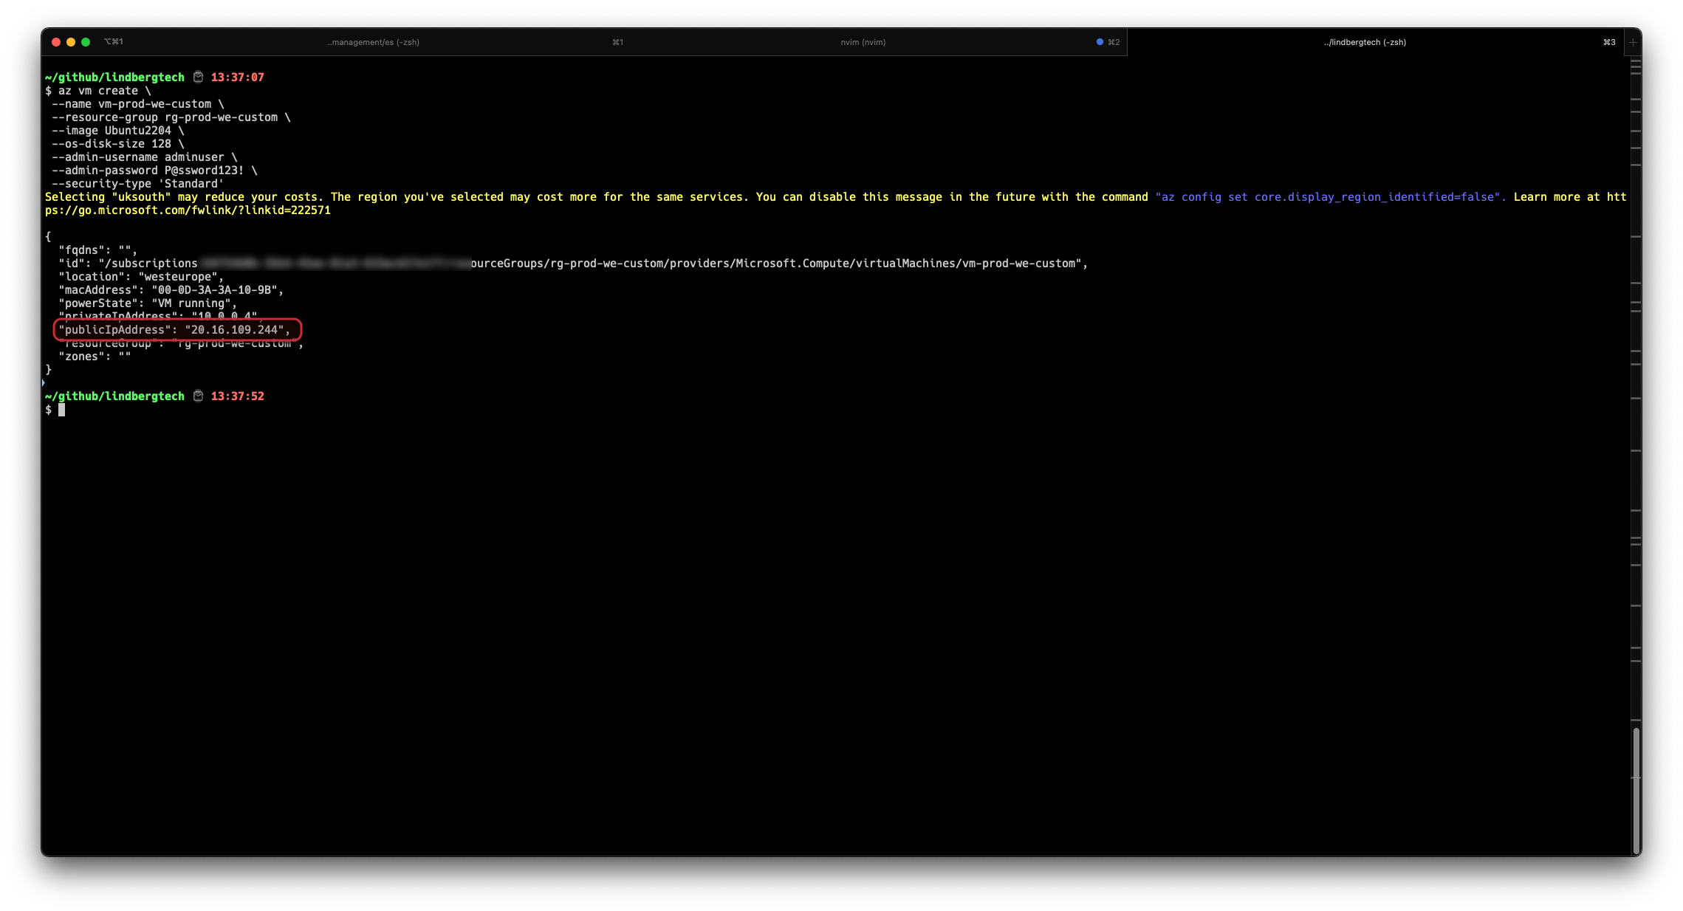This screenshot has width=1683, height=911.
Task: Click the red close window button
Action: click(x=56, y=42)
